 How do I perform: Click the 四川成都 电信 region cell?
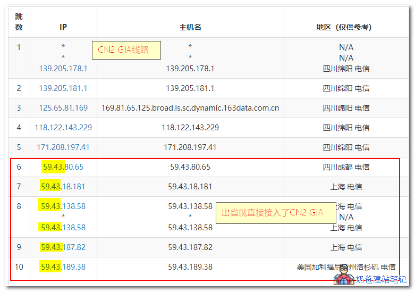click(346, 167)
